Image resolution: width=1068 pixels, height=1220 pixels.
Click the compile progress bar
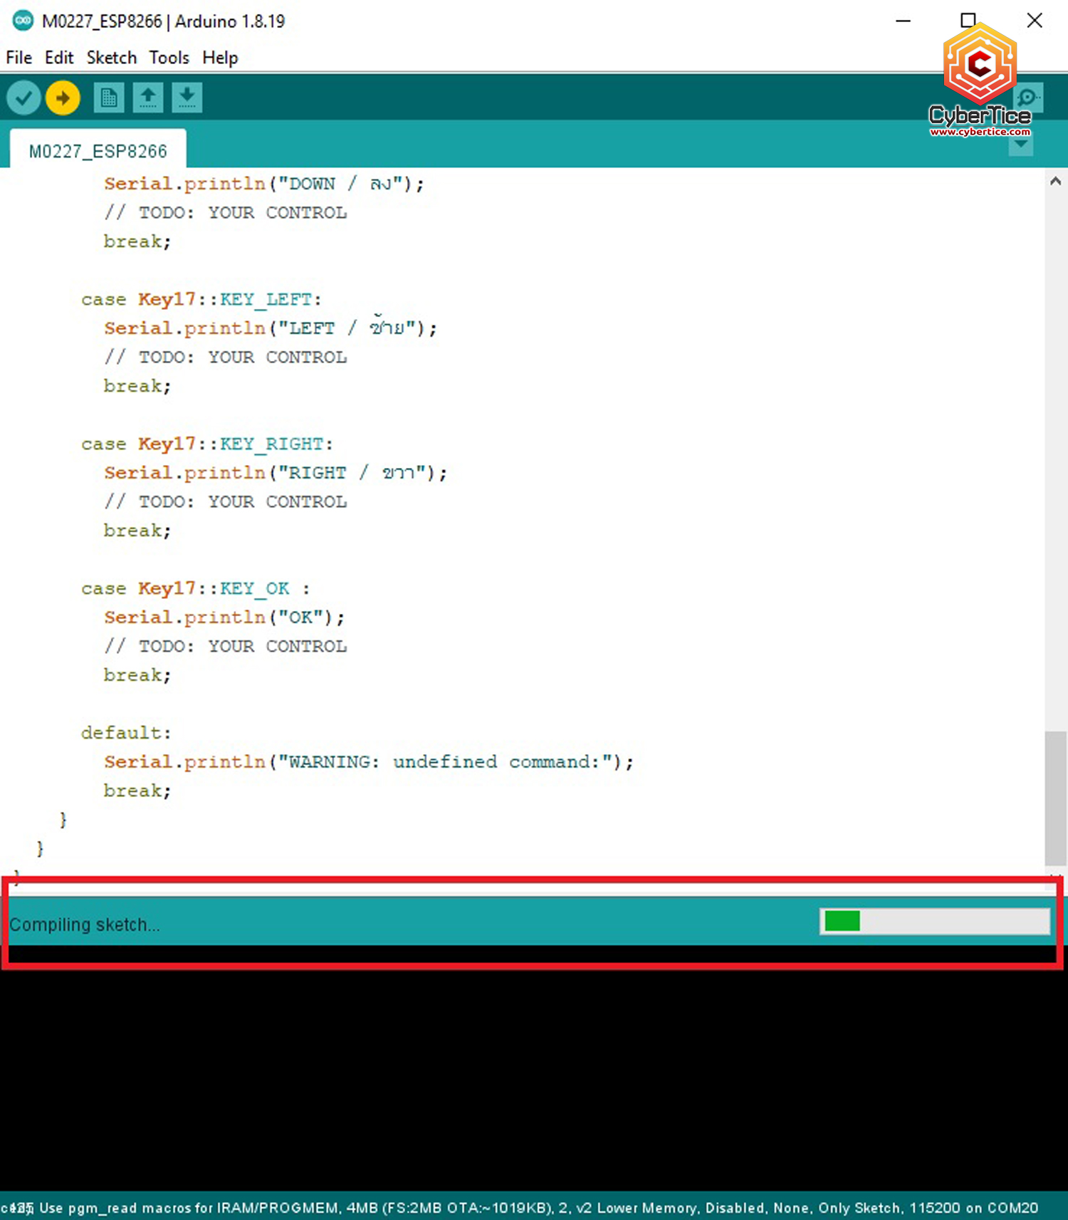pos(934,921)
